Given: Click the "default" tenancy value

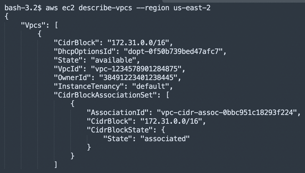Looking at the screenshot, I should [x=151, y=86].
